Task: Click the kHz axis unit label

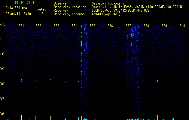Action: [3, 24]
